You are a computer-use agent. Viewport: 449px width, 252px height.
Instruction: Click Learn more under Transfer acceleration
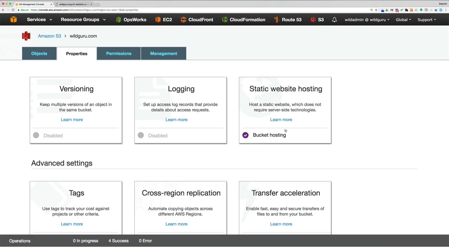pos(281,224)
